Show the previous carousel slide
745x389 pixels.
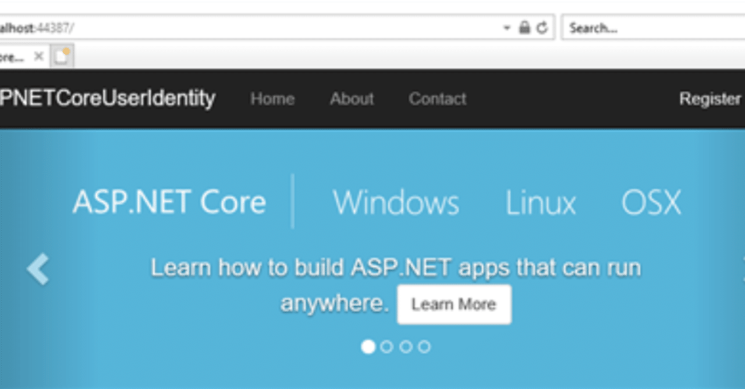pyautogui.click(x=38, y=269)
